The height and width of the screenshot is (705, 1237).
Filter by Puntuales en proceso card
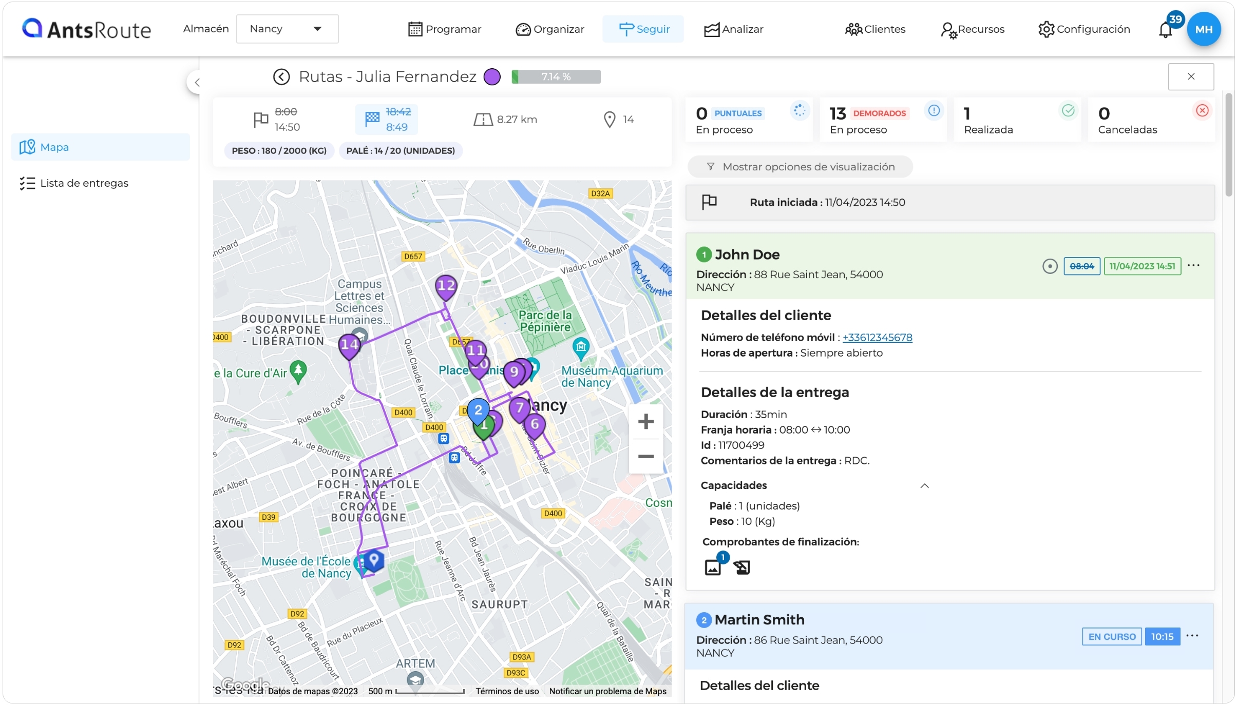749,120
